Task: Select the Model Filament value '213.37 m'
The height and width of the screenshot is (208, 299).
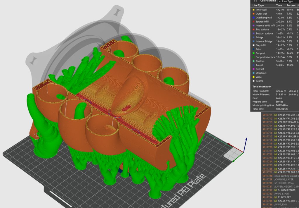Action: [281, 94]
